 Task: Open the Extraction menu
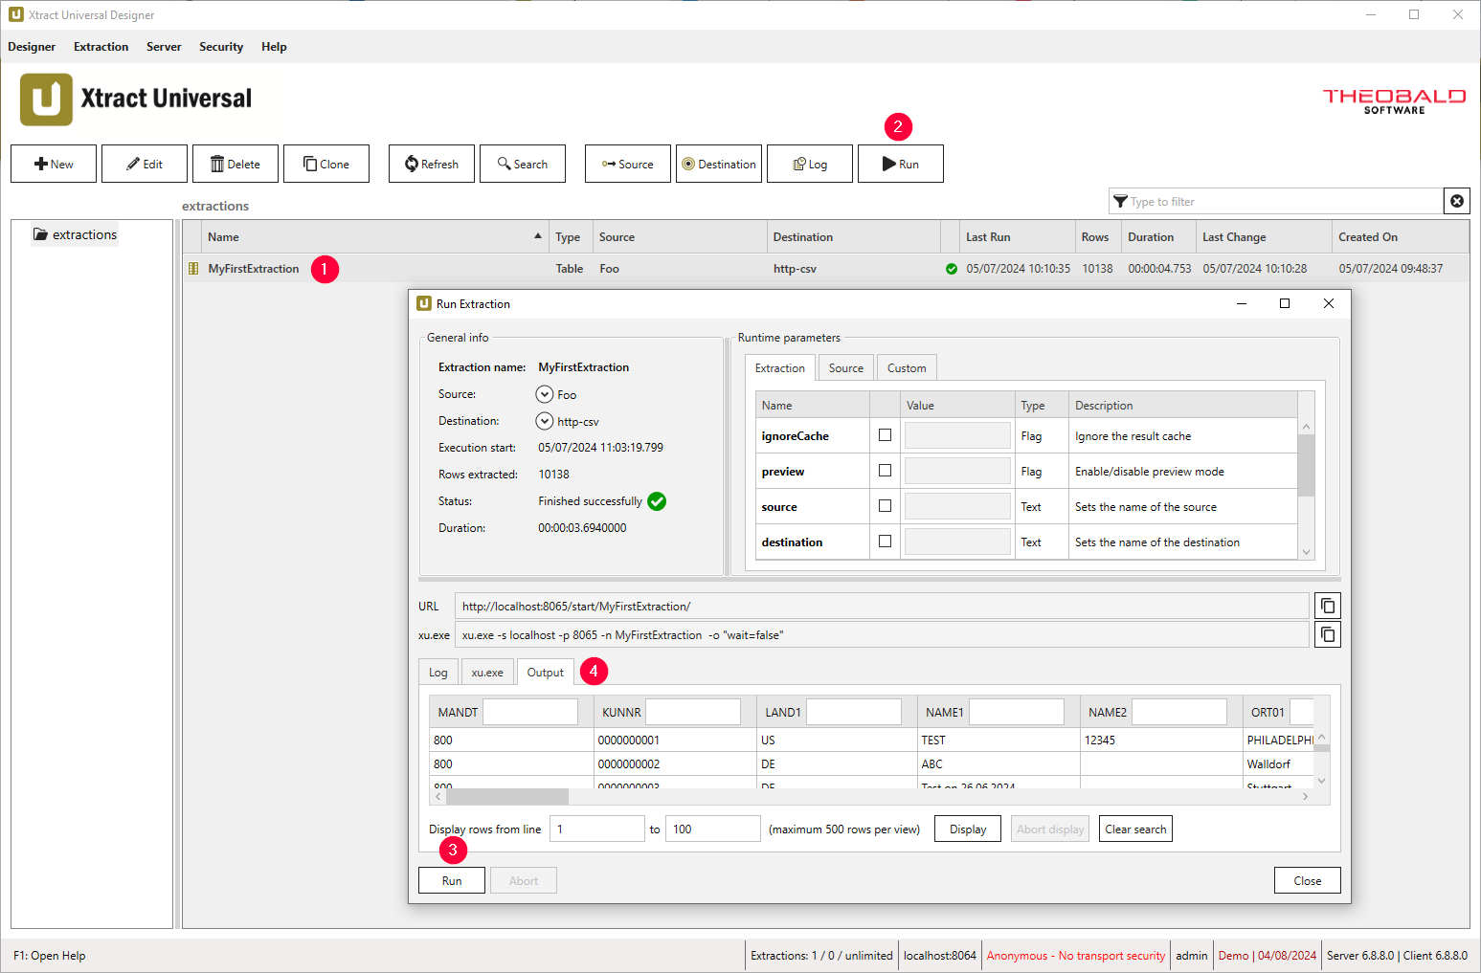tap(101, 47)
